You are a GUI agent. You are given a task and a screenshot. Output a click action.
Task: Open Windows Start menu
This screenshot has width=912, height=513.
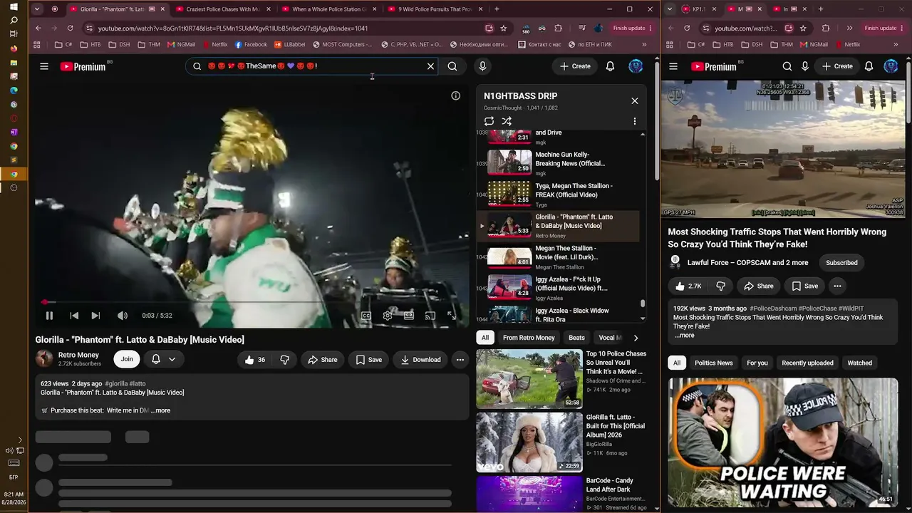point(14,7)
